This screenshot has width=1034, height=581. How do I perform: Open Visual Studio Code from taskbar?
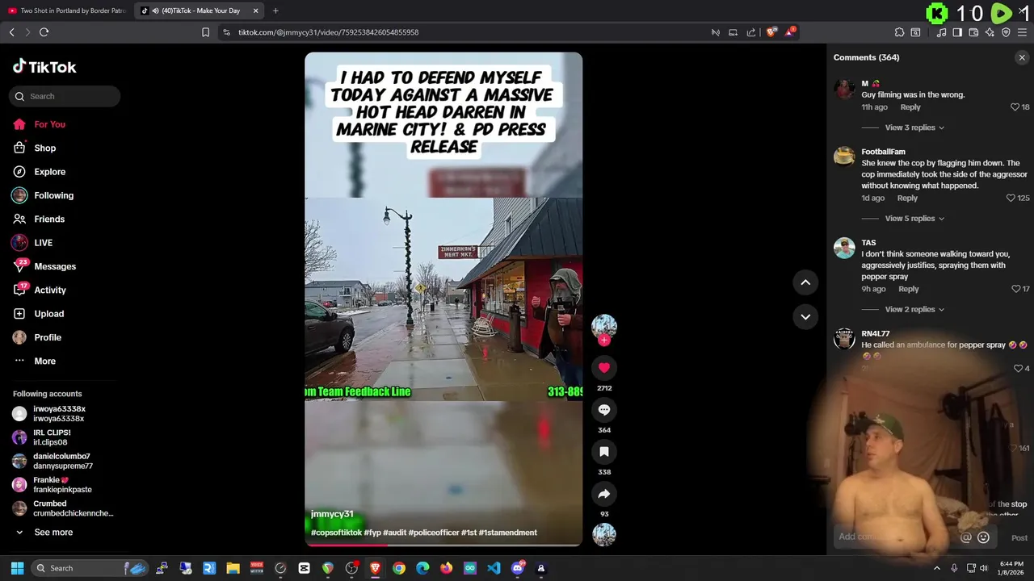pos(494,568)
